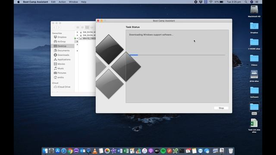
Task: Select the drive alias icon on desktop
Action: point(254,74)
